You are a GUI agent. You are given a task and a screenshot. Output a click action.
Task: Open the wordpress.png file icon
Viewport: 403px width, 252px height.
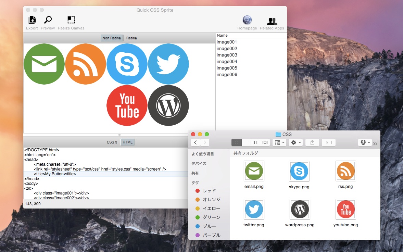300,209
